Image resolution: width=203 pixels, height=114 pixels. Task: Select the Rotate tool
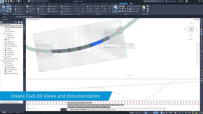[x=97, y=6]
